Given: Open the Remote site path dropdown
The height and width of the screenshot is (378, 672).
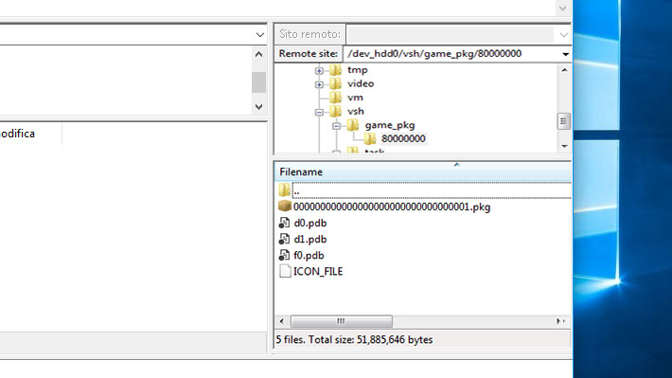Looking at the screenshot, I should [x=565, y=54].
